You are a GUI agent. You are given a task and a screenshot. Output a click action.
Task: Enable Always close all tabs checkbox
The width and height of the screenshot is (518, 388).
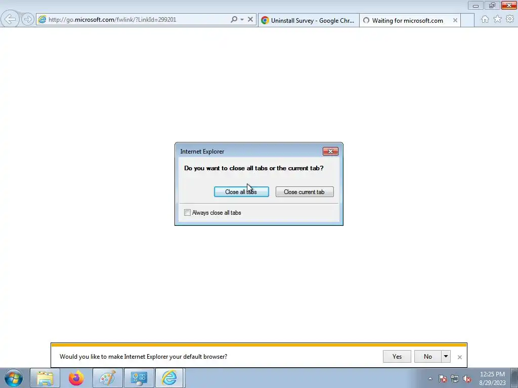click(x=187, y=213)
